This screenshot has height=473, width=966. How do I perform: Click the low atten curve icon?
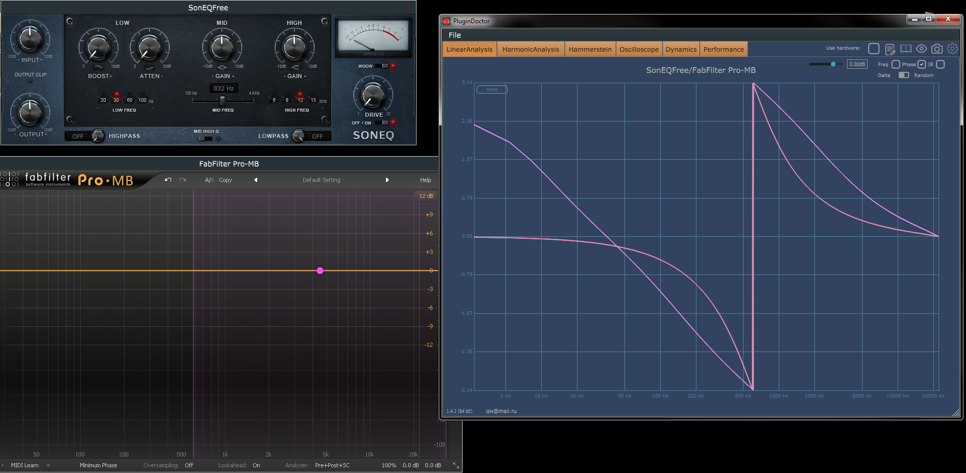pos(150,67)
